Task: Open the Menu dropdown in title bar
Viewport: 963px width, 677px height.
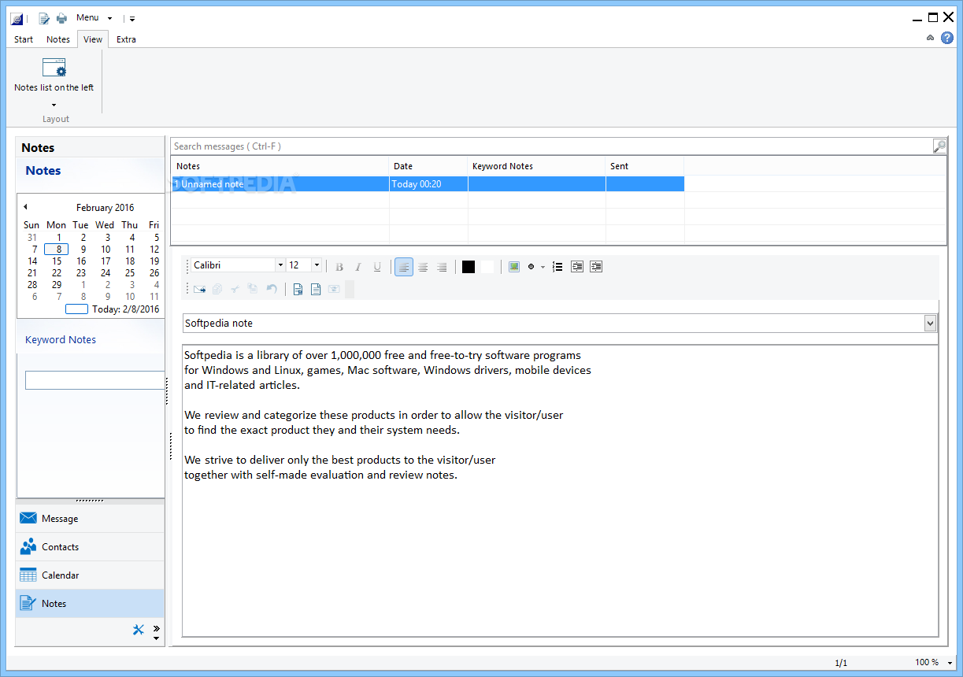Action: 94,17
